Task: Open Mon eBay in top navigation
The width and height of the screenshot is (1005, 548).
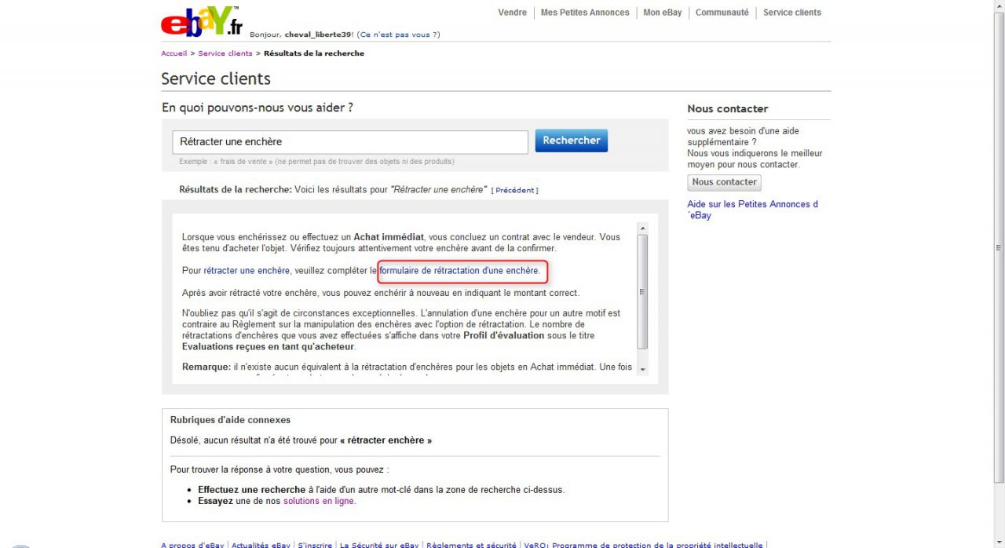Action: pos(662,13)
